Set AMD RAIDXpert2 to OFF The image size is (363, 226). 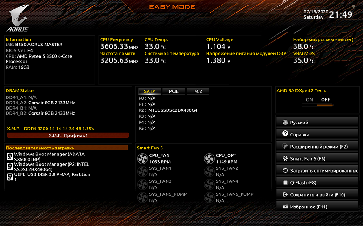click(325, 100)
